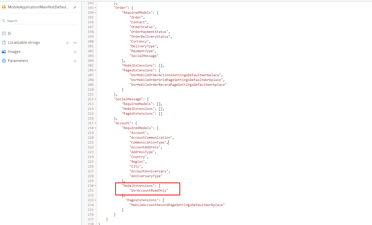This screenshot has height=225, width=372.
Task: Open the Images section
Action: click(14, 52)
